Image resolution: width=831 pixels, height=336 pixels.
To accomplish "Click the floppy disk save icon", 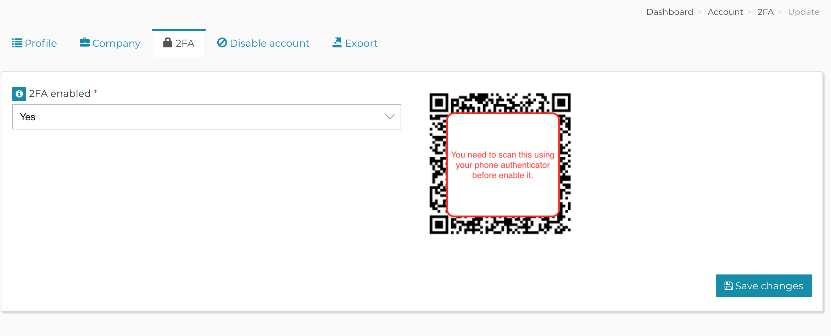I will pyautogui.click(x=729, y=286).
